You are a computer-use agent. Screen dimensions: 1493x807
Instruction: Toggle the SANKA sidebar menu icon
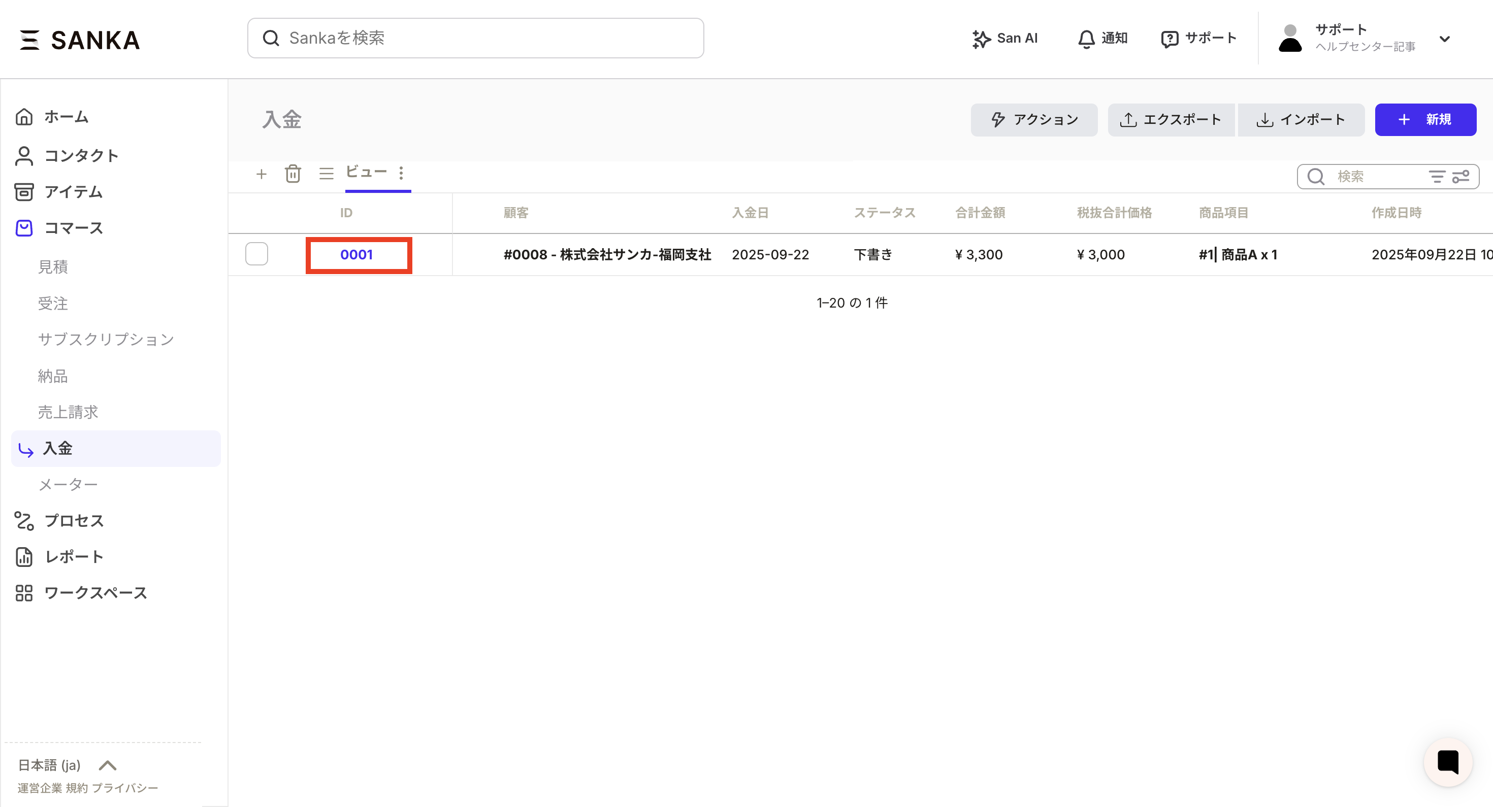(x=29, y=40)
